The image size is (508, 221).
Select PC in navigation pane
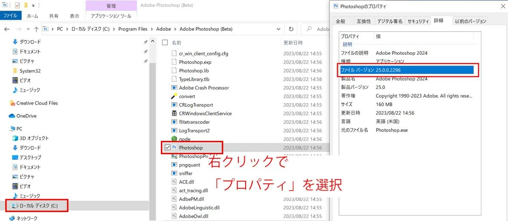[x=19, y=128]
